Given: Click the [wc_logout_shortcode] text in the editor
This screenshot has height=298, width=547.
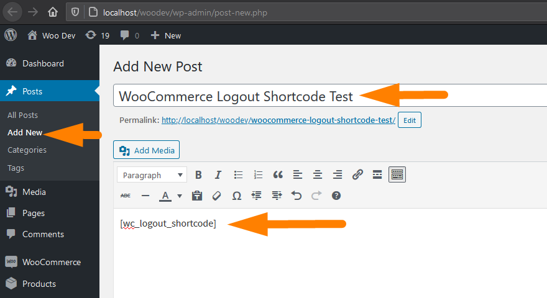Looking at the screenshot, I should (168, 223).
